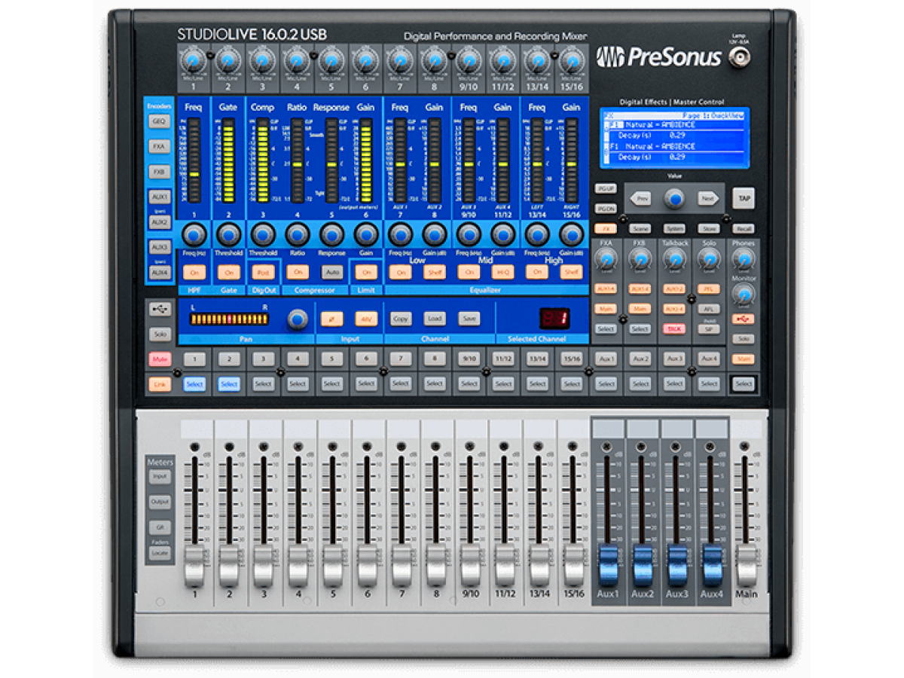Click the channel 1 Mic/Line trim knob

194,61
